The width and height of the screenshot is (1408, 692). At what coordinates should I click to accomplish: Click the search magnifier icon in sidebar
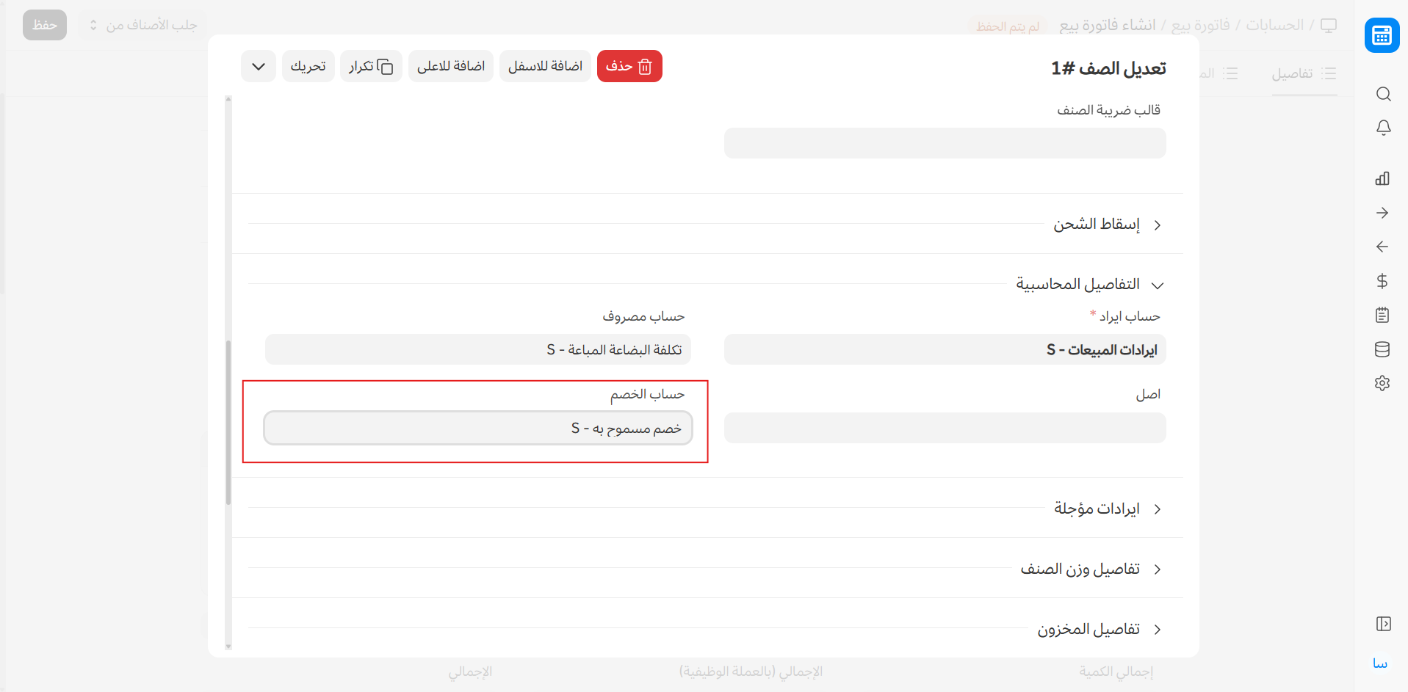pos(1383,94)
